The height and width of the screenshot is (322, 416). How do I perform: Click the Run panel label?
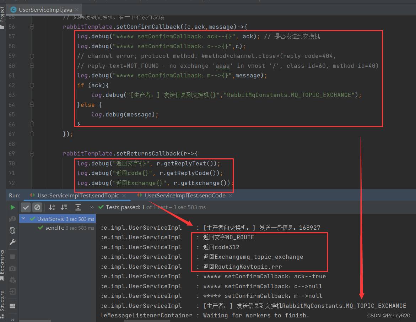tap(15, 196)
